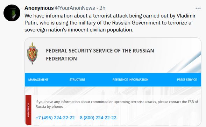Click the word Government in the tweet
Viewport: 206px width, 127px height.
tap(146, 23)
